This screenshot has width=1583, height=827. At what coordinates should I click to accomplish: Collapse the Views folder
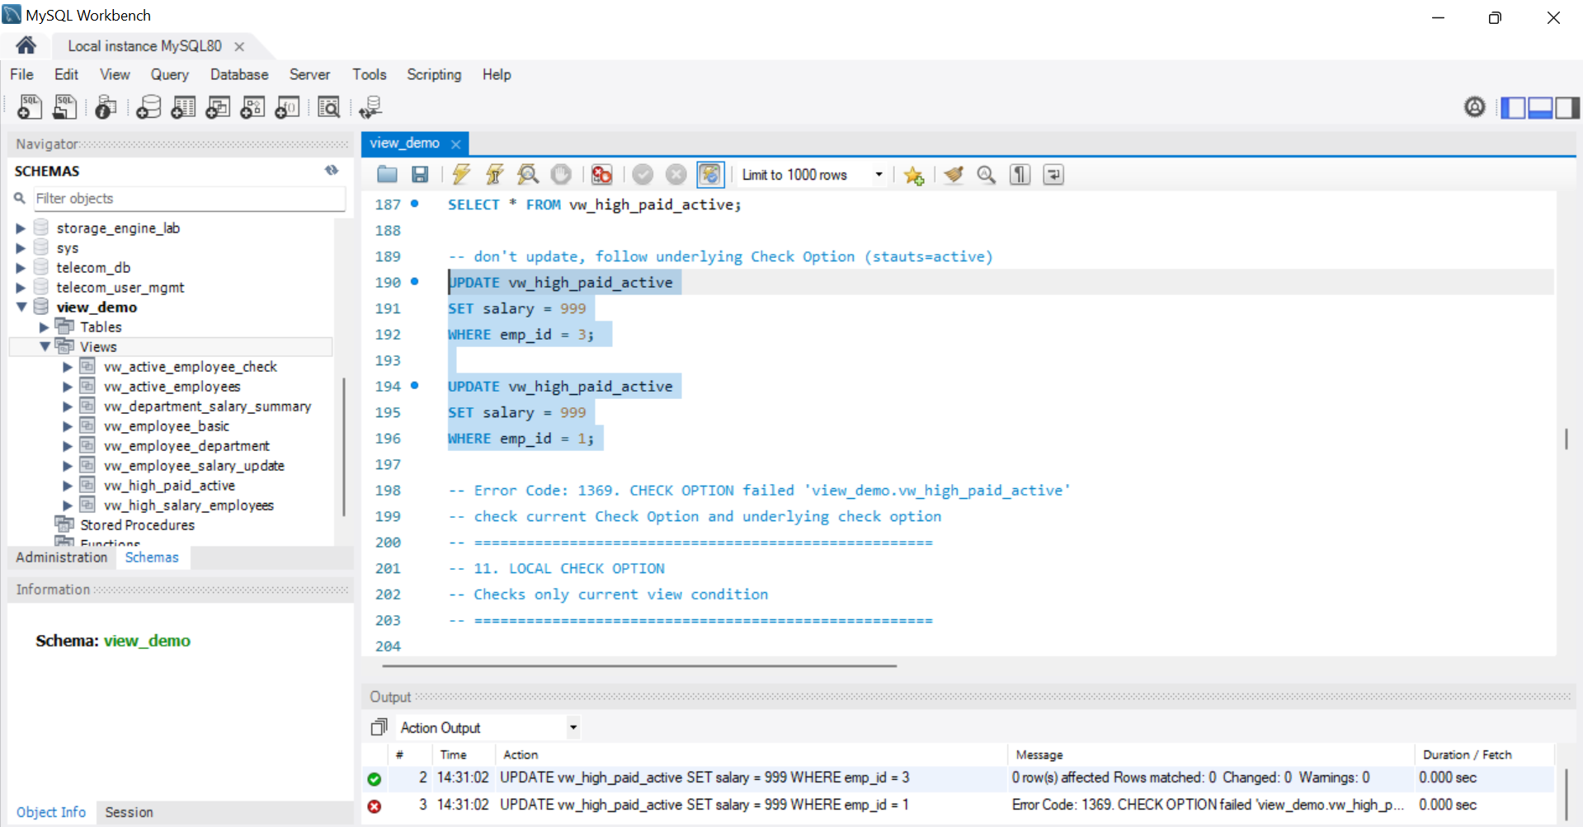click(45, 347)
